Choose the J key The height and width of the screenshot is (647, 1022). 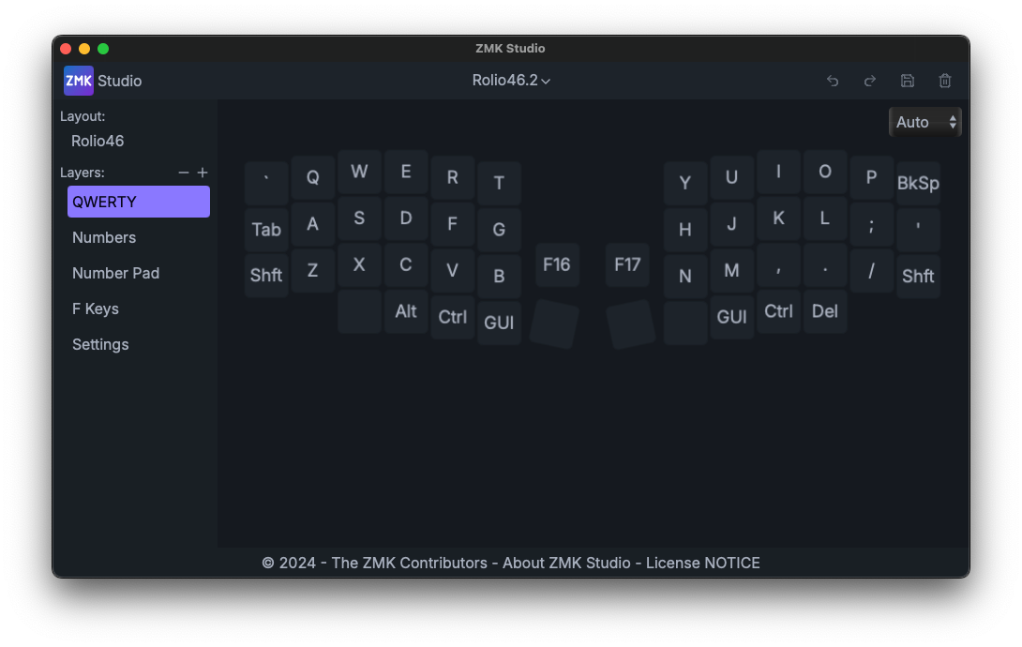731,223
